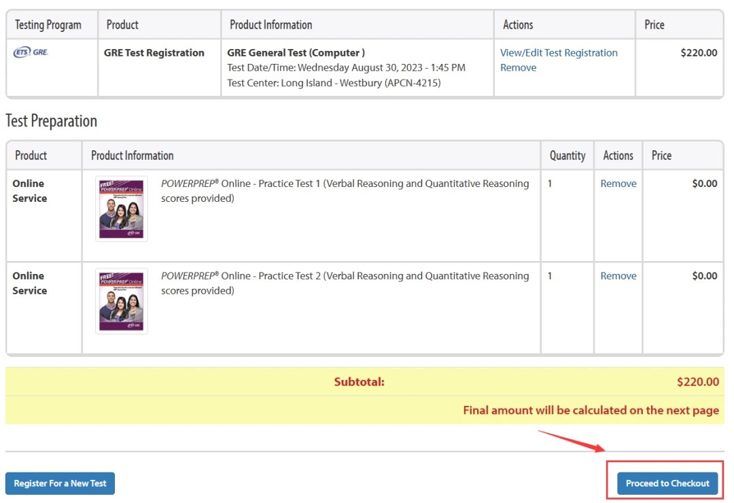Click the Test Preparation section heading
Viewport: 734px width, 503px height.
tap(52, 121)
